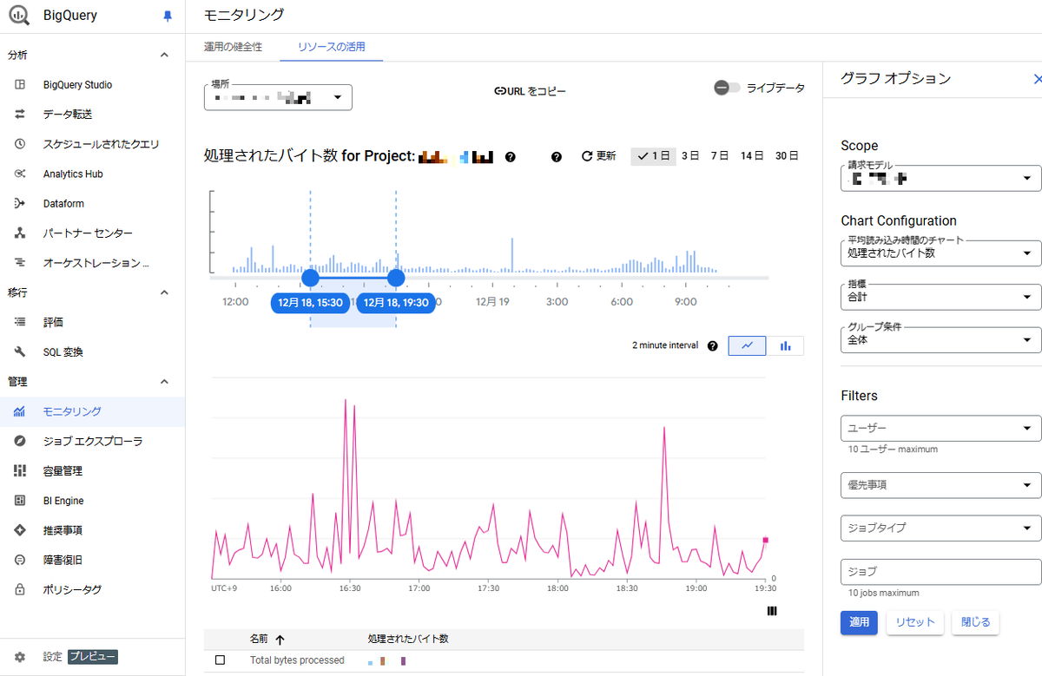Click the データ転送 transfer arrows icon
This screenshot has height=676, width=1042.
[20, 115]
